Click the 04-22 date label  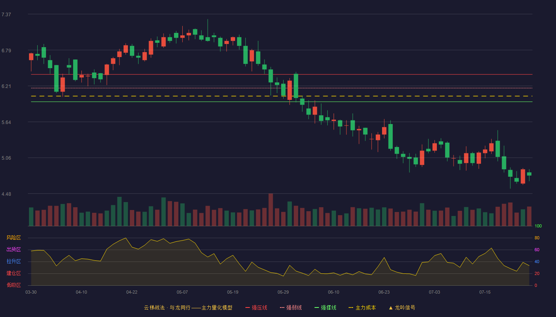(x=132, y=292)
